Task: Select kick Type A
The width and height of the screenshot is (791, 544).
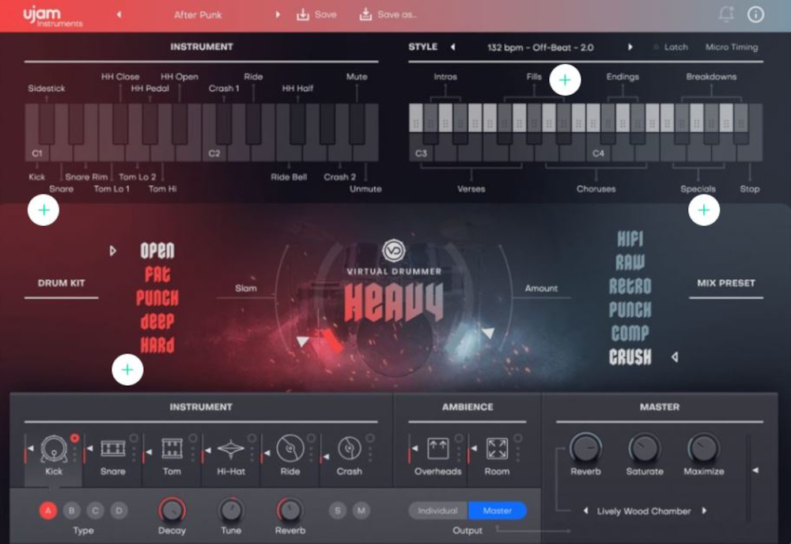Action: [48, 510]
